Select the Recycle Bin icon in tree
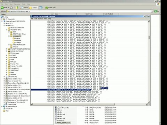The height and width of the screenshot is (125, 167). tap(4, 109)
